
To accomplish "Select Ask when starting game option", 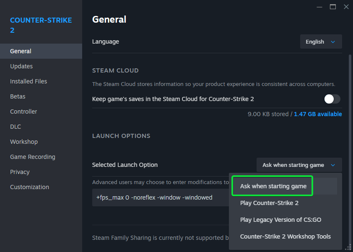I will pos(273,186).
